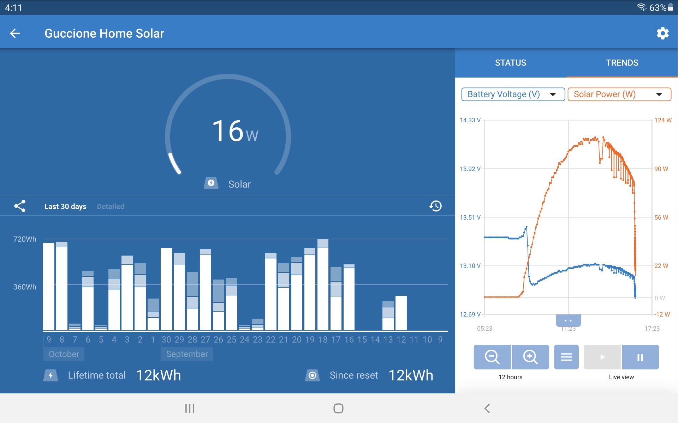
Task: Tap the graph time slider handle
Action: [568, 320]
